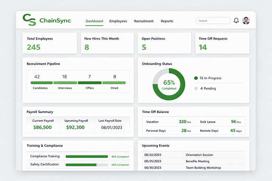Open the Reports tab
Viewport: 272px width, 181px height.
click(167, 21)
